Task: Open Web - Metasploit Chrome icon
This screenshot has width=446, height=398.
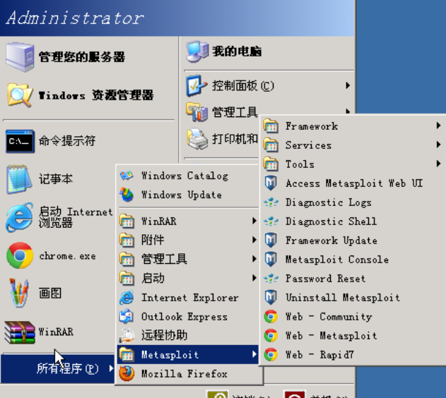Action: 271,335
